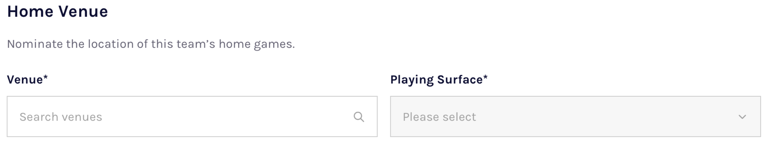Click the Home Venue heading
This screenshot has height=150, width=781.
(x=58, y=12)
